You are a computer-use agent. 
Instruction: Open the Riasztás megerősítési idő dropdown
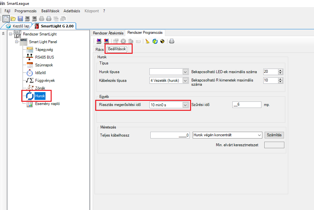185,105
